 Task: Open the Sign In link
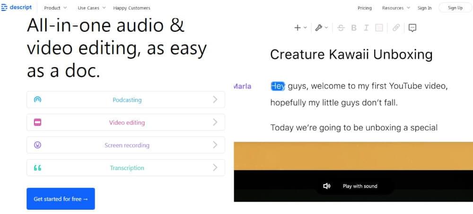click(424, 8)
